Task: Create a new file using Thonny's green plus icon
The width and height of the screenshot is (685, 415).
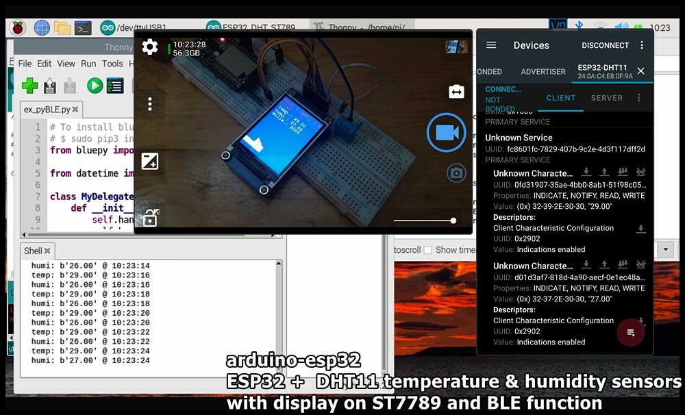Action: click(30, 86)
